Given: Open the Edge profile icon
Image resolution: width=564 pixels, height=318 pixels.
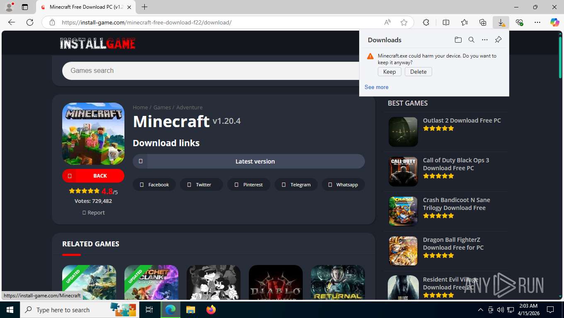Looking at the screenshot, I should [9, 7].
